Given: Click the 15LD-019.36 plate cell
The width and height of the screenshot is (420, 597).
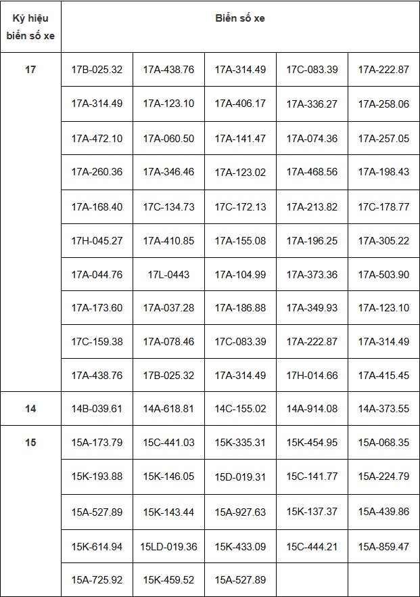Looking at the screenshot, I should [x=168, y=546].
